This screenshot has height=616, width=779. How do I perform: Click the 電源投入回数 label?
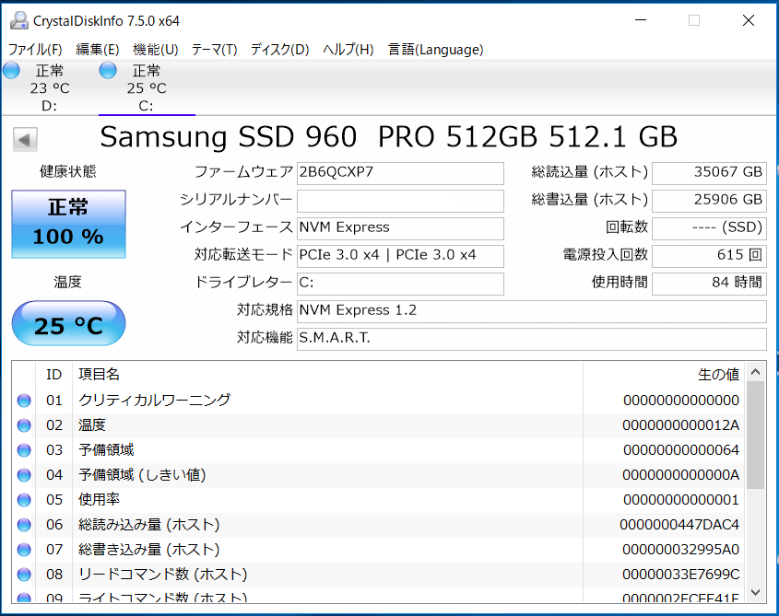click(x=605, y=255)
